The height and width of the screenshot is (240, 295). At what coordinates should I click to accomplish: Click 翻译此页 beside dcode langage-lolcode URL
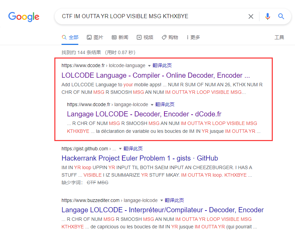[165, 104]
